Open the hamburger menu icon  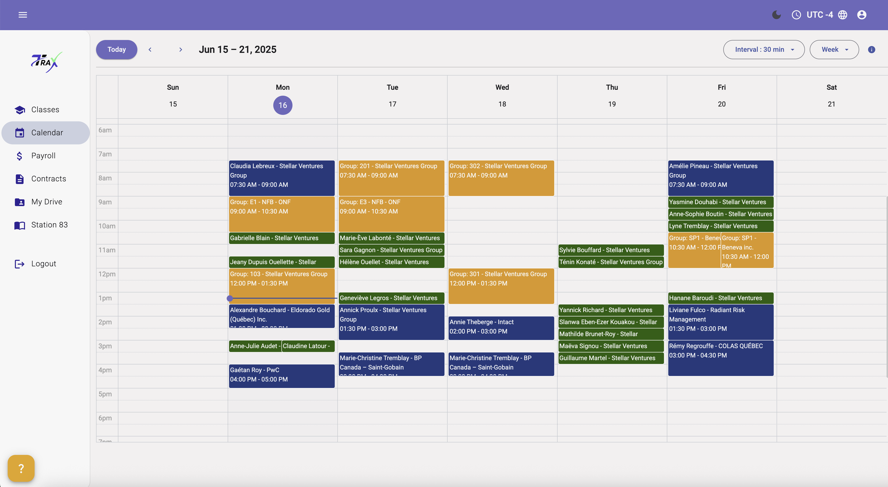(23, 15)
